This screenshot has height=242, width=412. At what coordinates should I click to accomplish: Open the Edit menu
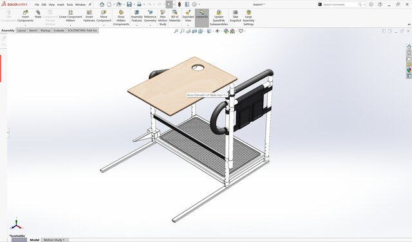tap(44, 5)
